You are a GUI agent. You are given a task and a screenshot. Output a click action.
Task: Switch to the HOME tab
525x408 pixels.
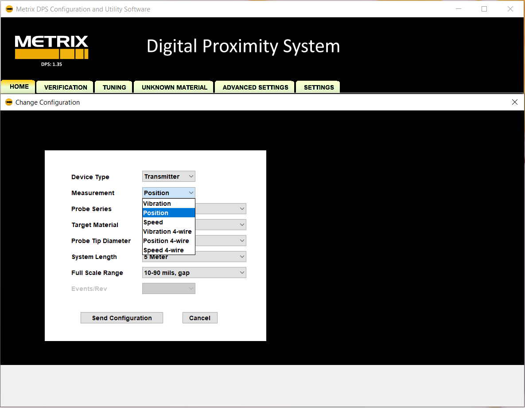point(19,86)
